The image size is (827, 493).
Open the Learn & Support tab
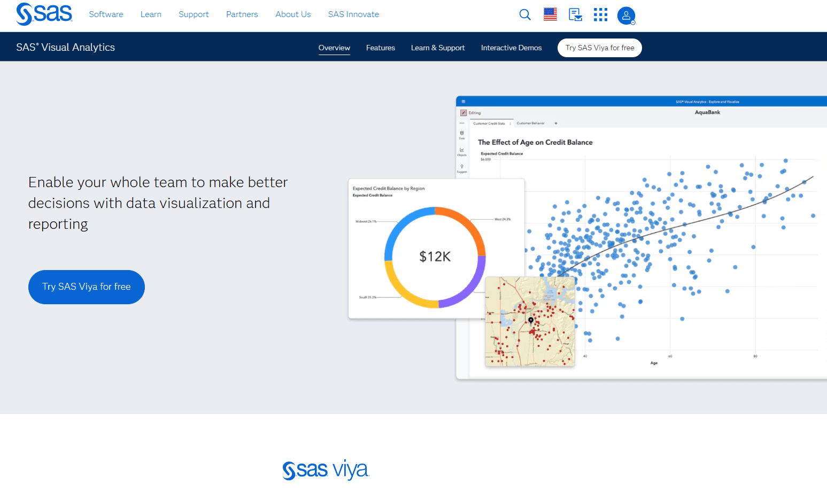click(x=438, y=48)
